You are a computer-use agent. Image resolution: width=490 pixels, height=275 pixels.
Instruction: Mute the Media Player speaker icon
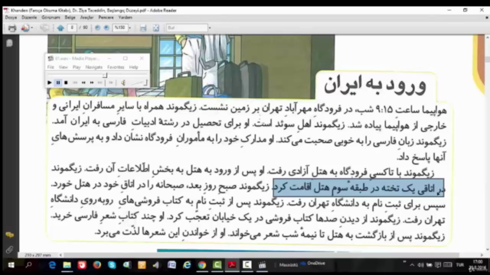pos(123,82)
